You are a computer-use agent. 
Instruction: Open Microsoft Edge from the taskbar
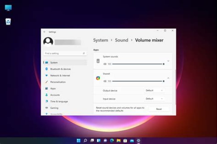click(112, 140)
